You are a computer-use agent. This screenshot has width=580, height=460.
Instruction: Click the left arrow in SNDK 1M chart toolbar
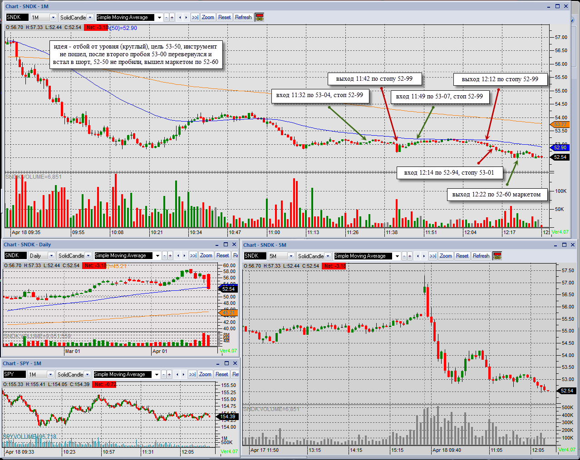(180, 17)
